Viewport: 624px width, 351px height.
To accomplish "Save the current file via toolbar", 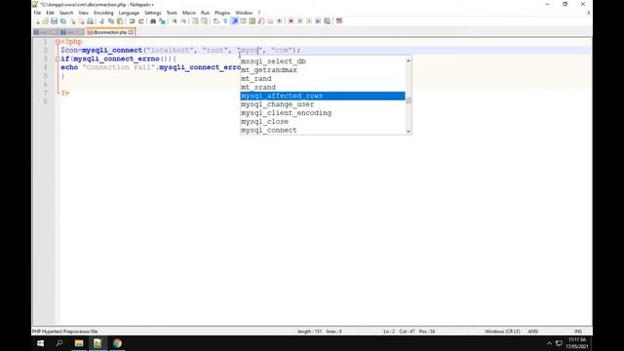I will (54, 21).
